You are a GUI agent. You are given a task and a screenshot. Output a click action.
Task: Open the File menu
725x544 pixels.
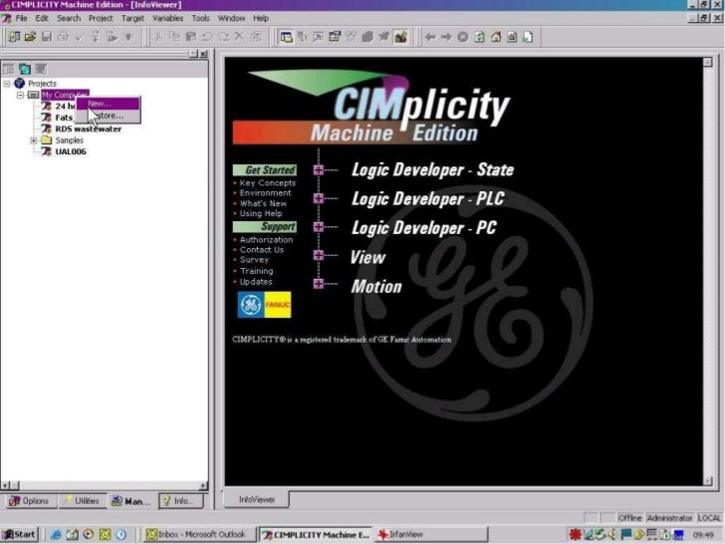coord(21,18)
